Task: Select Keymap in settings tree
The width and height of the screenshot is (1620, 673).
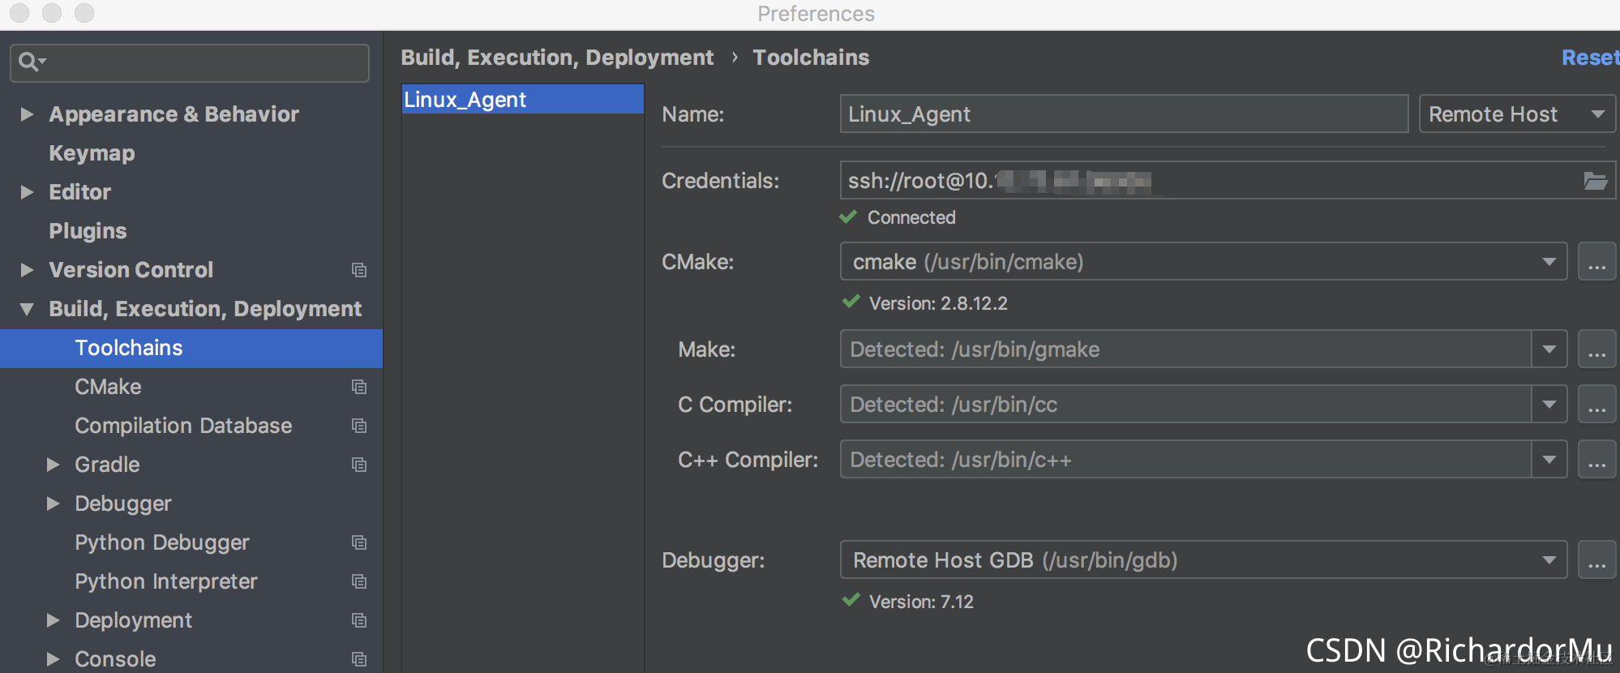Action: tap(92, 153)
